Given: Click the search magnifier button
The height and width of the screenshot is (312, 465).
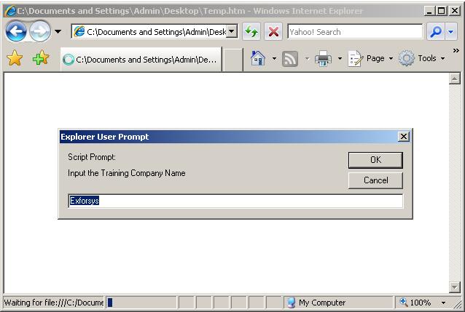Looking at the screenshot, I should pos(435,32).
